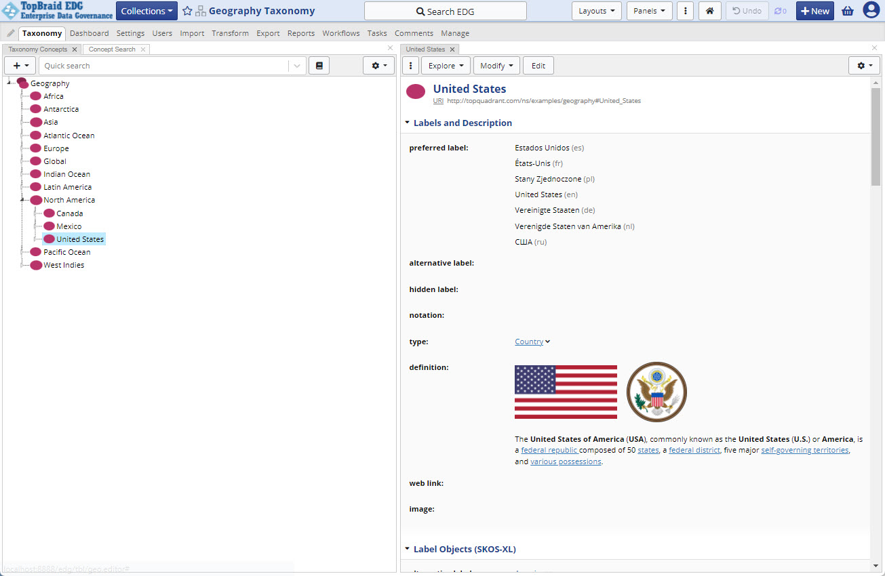Open gear settings in the Taxonomy Concepts panel
The image size is (885, 576).
(x=378, y=66)
